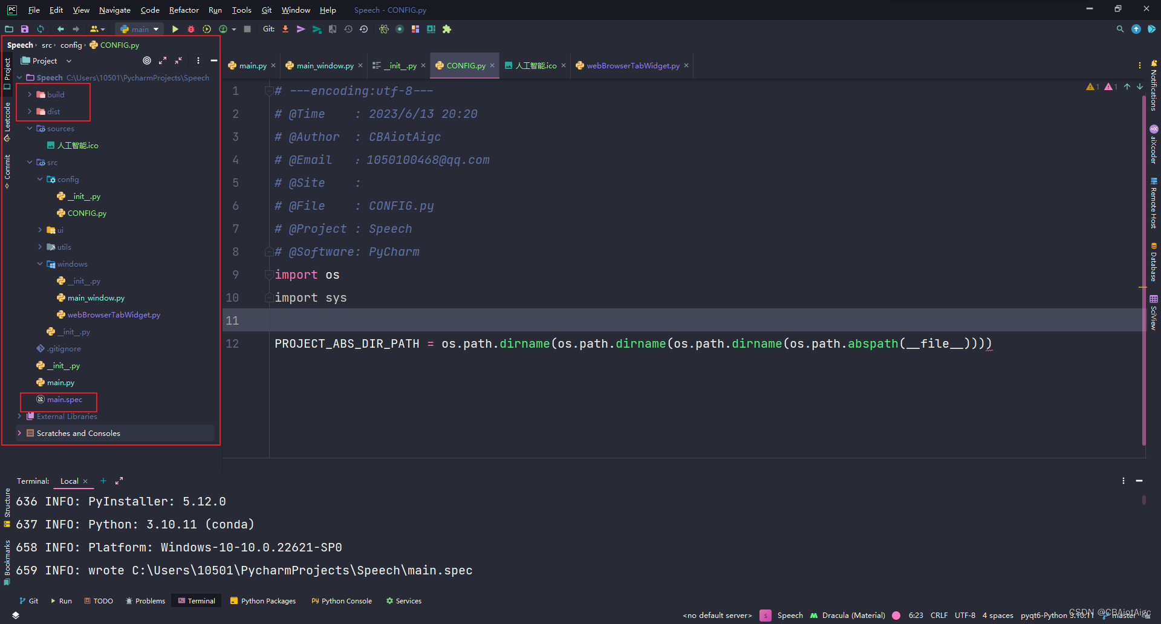This screenshot has width=1161, height=624.
Task: Close the CONFIG.py editor tab
Action: tap(492, 65)
